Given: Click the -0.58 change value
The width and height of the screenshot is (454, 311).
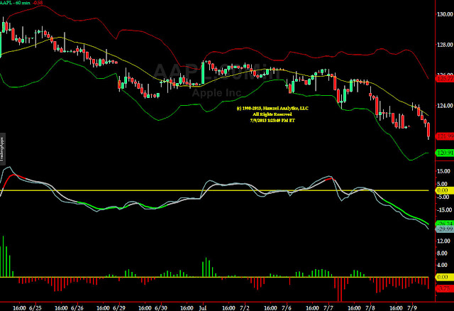Looking at the screenshot, I should [x=38, y=3].
